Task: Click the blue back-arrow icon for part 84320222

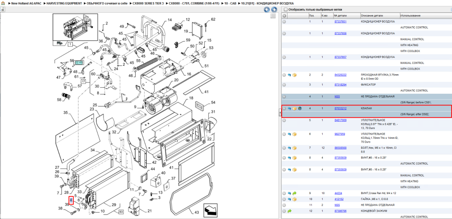Action: point(289,75)
